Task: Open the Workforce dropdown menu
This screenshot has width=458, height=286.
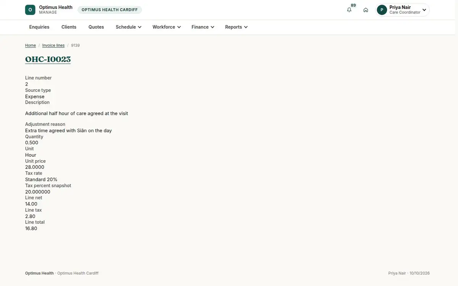Action: tap(167, 27)
